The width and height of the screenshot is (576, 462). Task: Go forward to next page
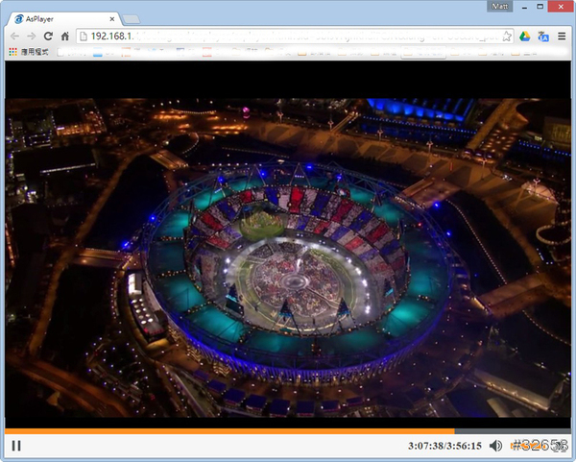(x=31, y=36)
